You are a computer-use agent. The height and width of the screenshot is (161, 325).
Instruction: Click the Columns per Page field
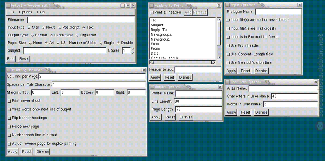click(x=92, y=77)
